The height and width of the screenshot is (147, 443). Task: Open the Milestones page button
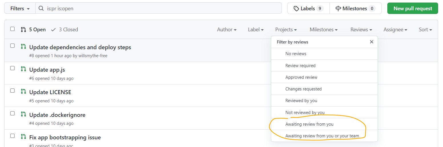[x=355, y=9]
